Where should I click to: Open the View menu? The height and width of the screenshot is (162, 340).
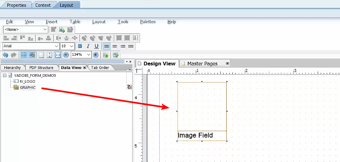pyautogui.click(x=29, y=22)
